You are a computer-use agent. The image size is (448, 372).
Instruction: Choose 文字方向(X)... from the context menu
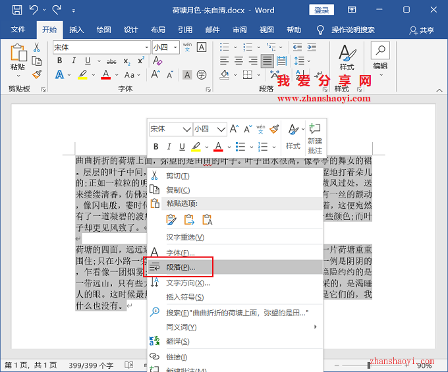point(235,283)
